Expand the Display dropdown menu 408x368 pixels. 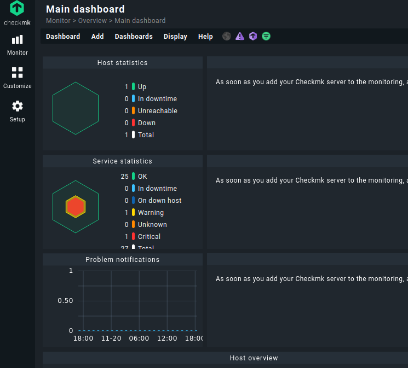click(175, 37)
